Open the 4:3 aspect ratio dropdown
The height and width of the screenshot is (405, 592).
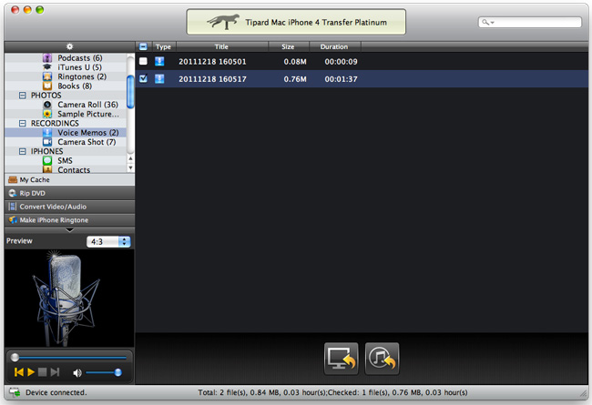tap(108, 241)
